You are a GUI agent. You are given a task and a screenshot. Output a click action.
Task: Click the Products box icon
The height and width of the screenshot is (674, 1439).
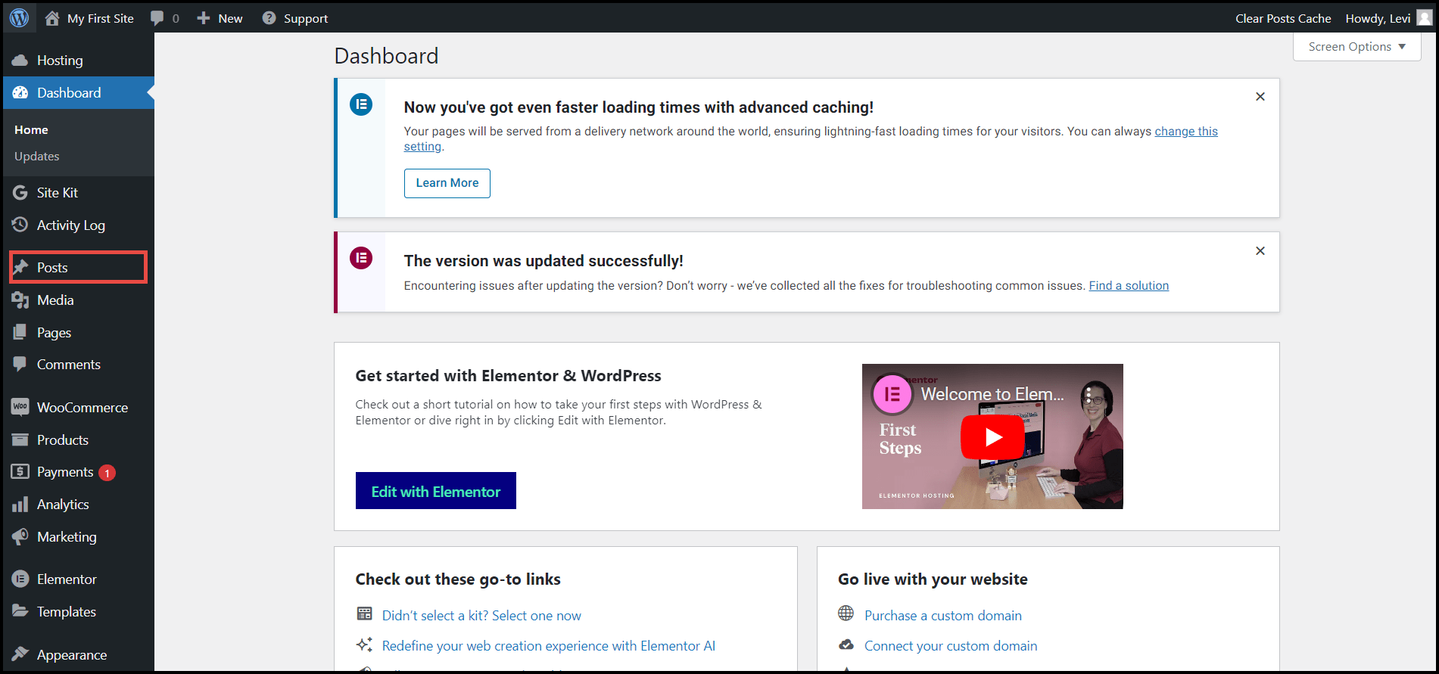point(20,439)
